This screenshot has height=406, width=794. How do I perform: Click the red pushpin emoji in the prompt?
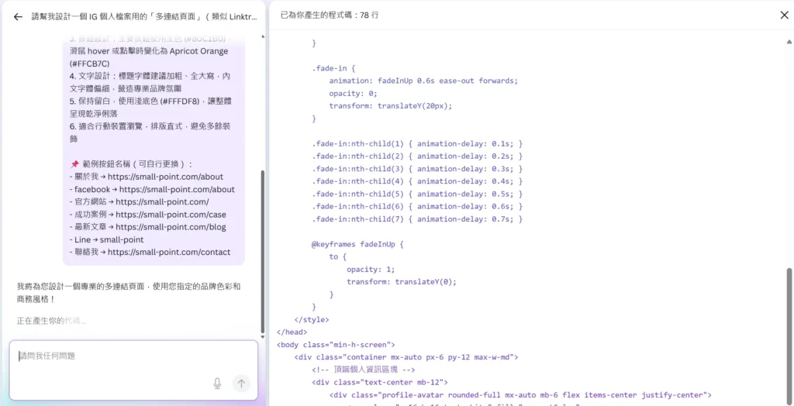click(x=74, y=163)
